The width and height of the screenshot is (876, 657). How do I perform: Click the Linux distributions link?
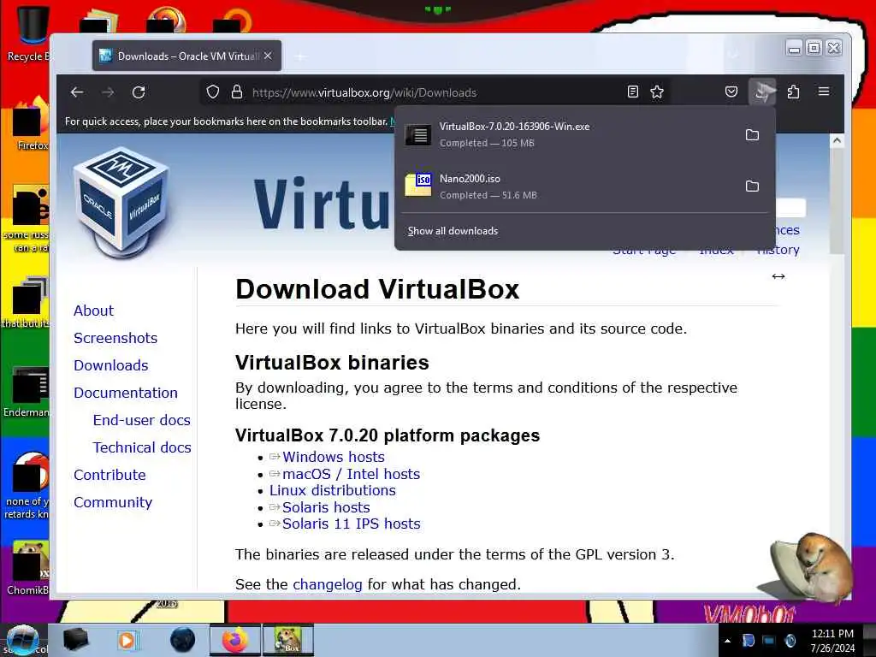[x=333, y=490]
